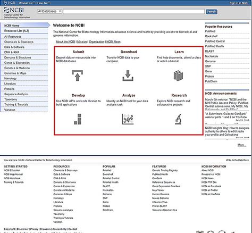Click the Learn heading
Image resolution: width=252 pixels, height=233 pixels.
(179, 52)
